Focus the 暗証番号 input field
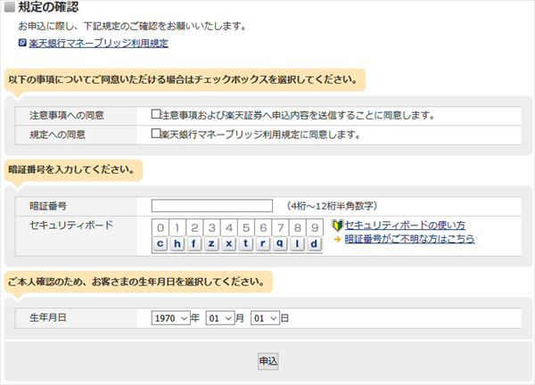The height and width of the screenshot is (385, 535). (212, 206)
